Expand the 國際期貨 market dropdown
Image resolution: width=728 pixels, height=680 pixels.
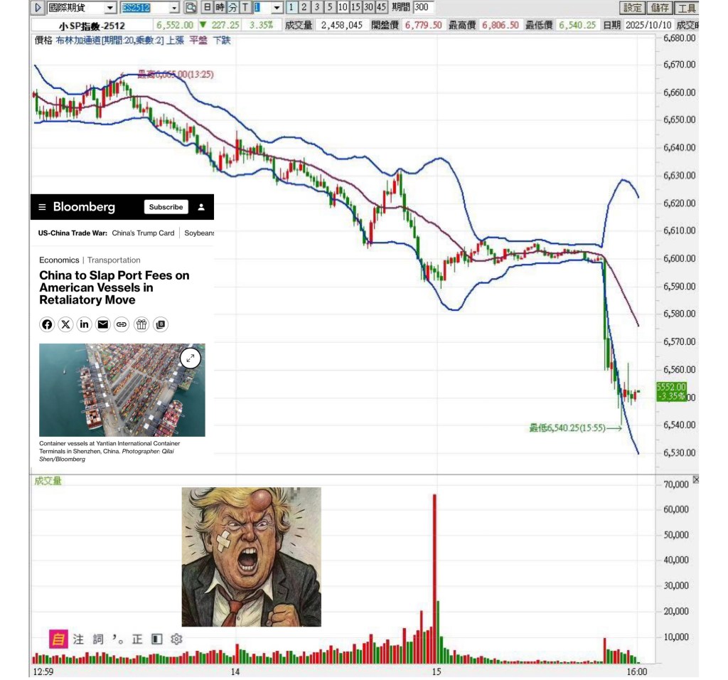click(110, 8)
